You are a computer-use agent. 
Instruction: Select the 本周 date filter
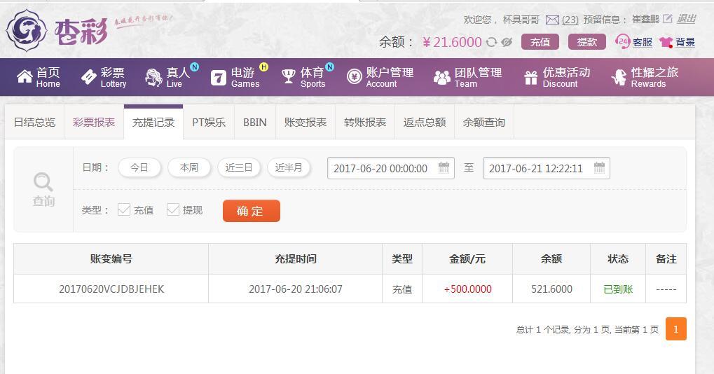(189, 167)
